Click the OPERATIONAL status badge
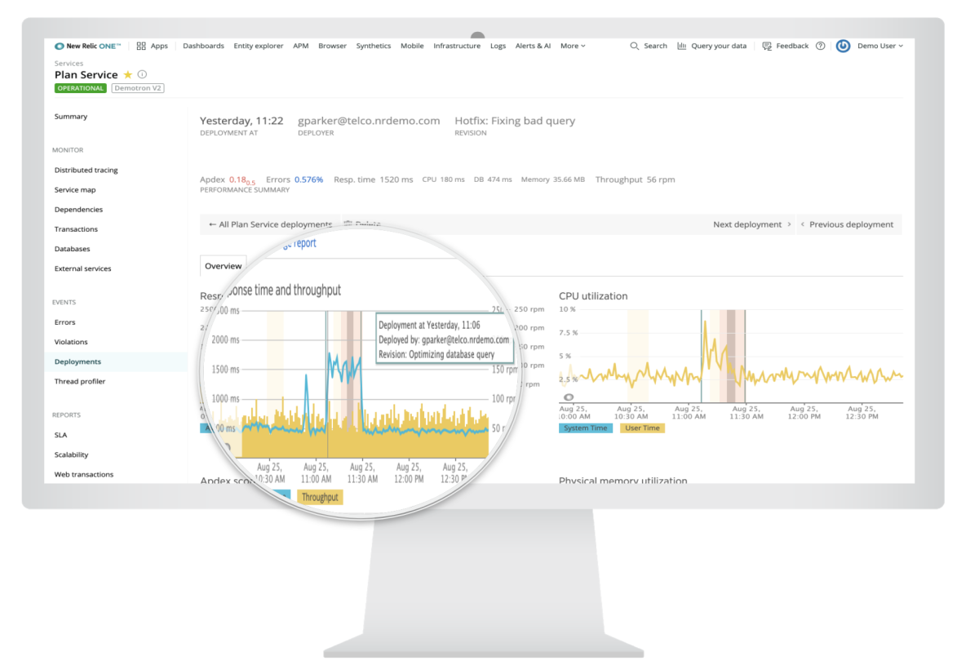The height and width of the screenshot is (665, 979). click(x=81, y=88)
